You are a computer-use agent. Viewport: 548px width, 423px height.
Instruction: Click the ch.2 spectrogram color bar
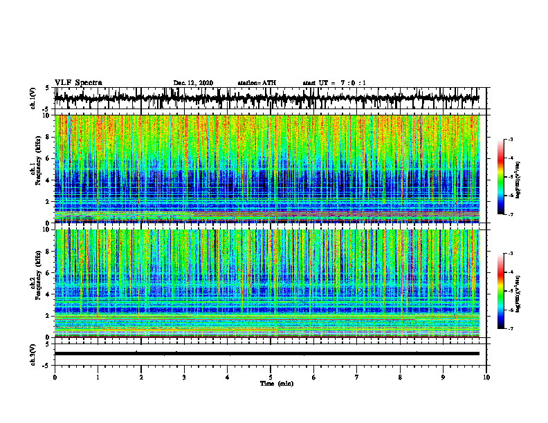pyautogui.click(x=500, y=291)
